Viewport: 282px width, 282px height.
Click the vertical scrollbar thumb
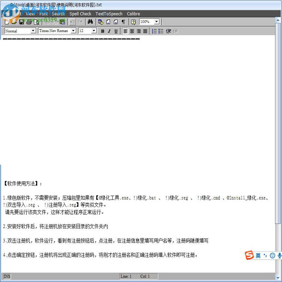278,123
